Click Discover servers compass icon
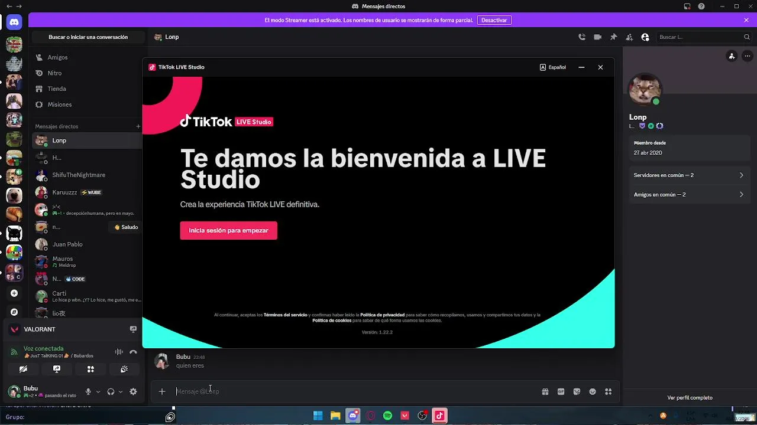The width and height of the screenshot is (757, 425). point(14,312)
